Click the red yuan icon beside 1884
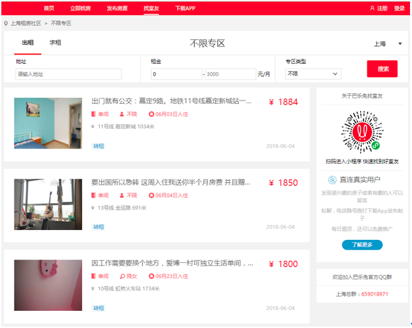 (272, 102)
